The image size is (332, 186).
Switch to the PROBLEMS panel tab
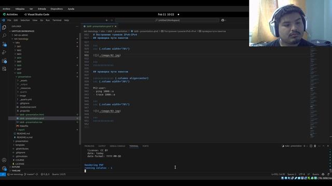pyautogui.click(x=89, y=146)
